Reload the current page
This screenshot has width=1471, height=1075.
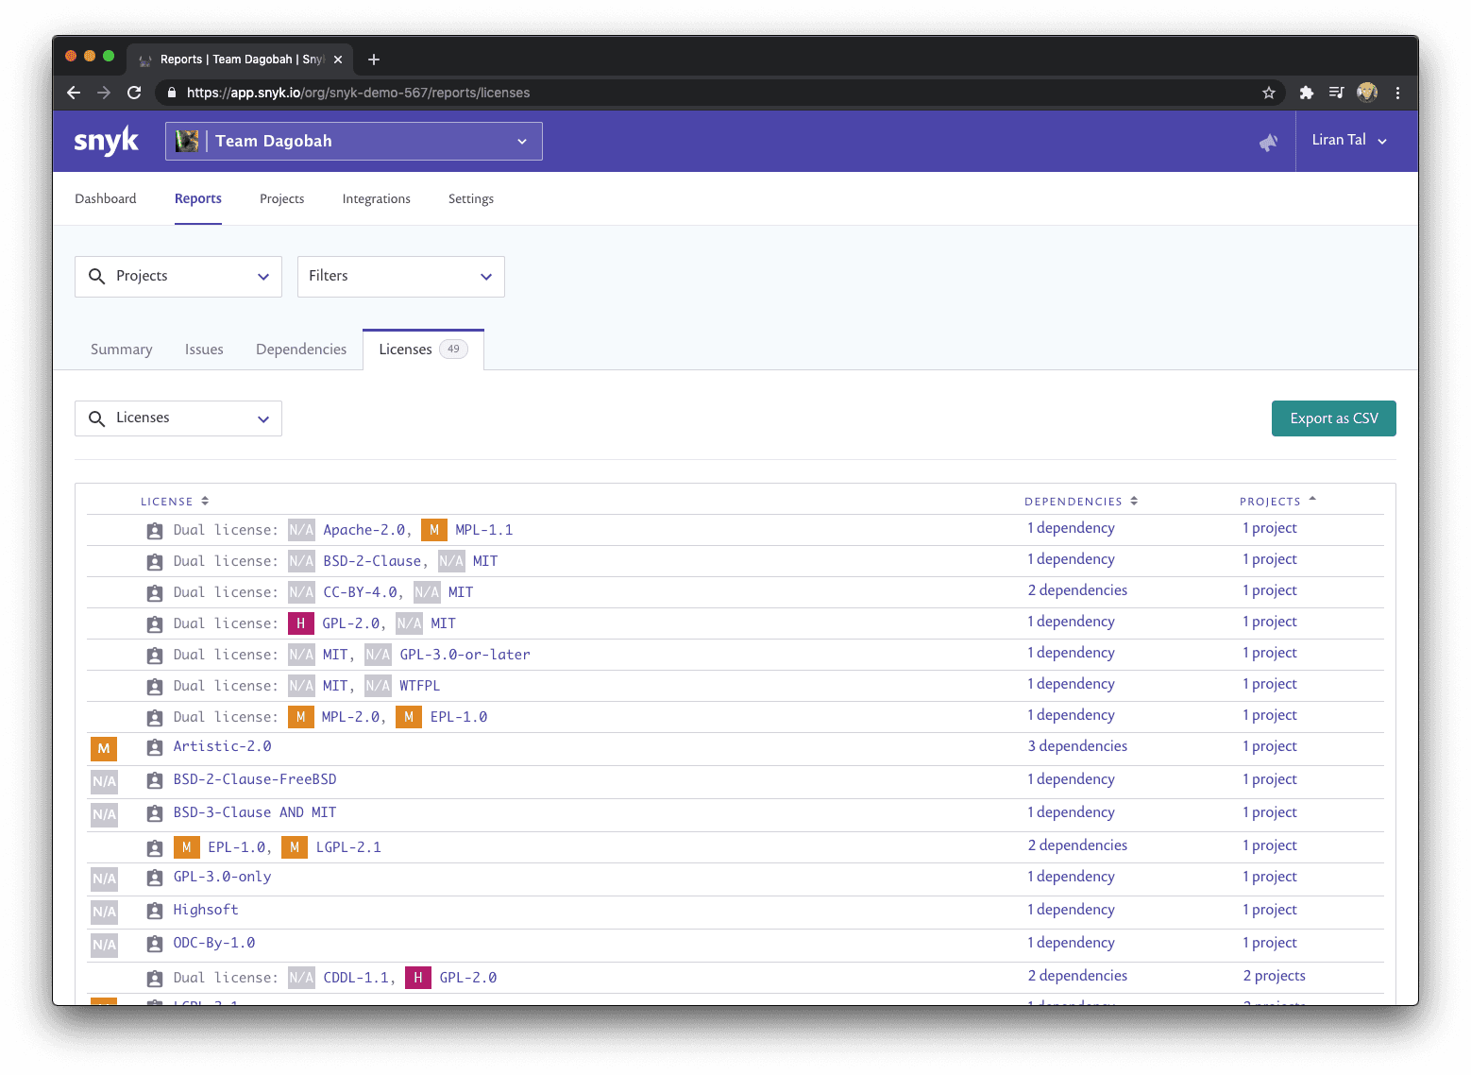[134, 93]
